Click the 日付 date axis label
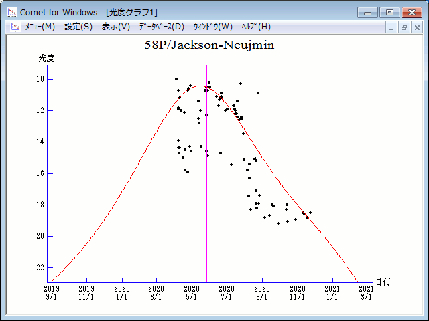Screen dimensions: 429x321 pos(383,282)
